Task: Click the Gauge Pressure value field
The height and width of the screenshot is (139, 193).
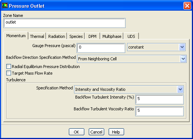Action: tap(101, 48)
